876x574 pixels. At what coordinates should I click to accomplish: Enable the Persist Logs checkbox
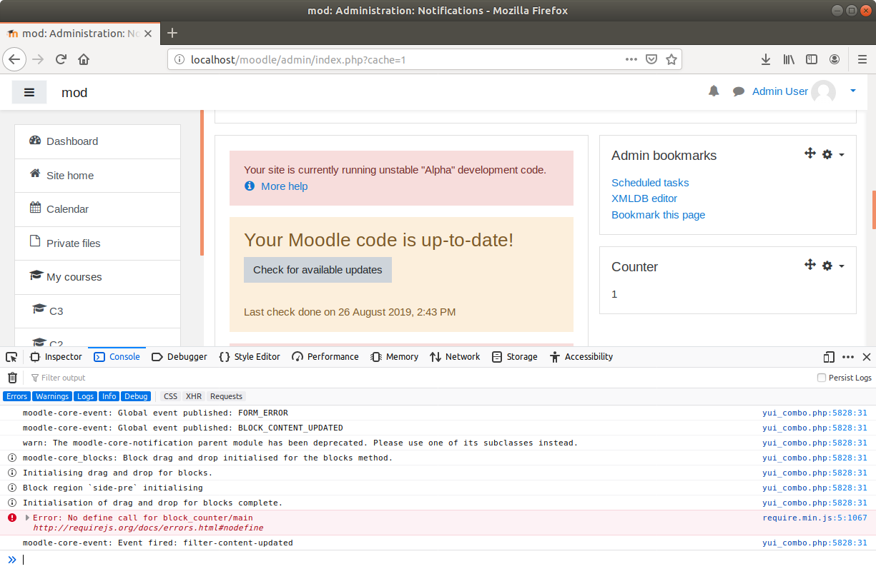point(822,378)
